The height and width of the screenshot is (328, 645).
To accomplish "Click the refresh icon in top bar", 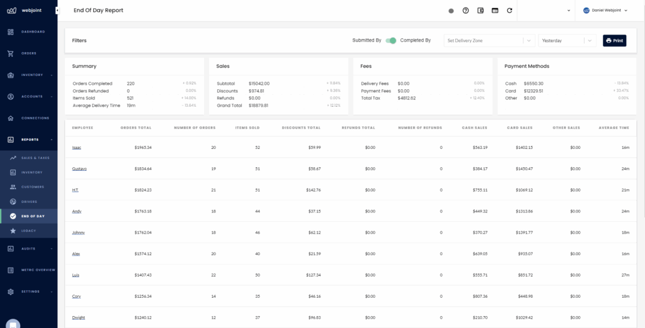I will click(509, 11).
